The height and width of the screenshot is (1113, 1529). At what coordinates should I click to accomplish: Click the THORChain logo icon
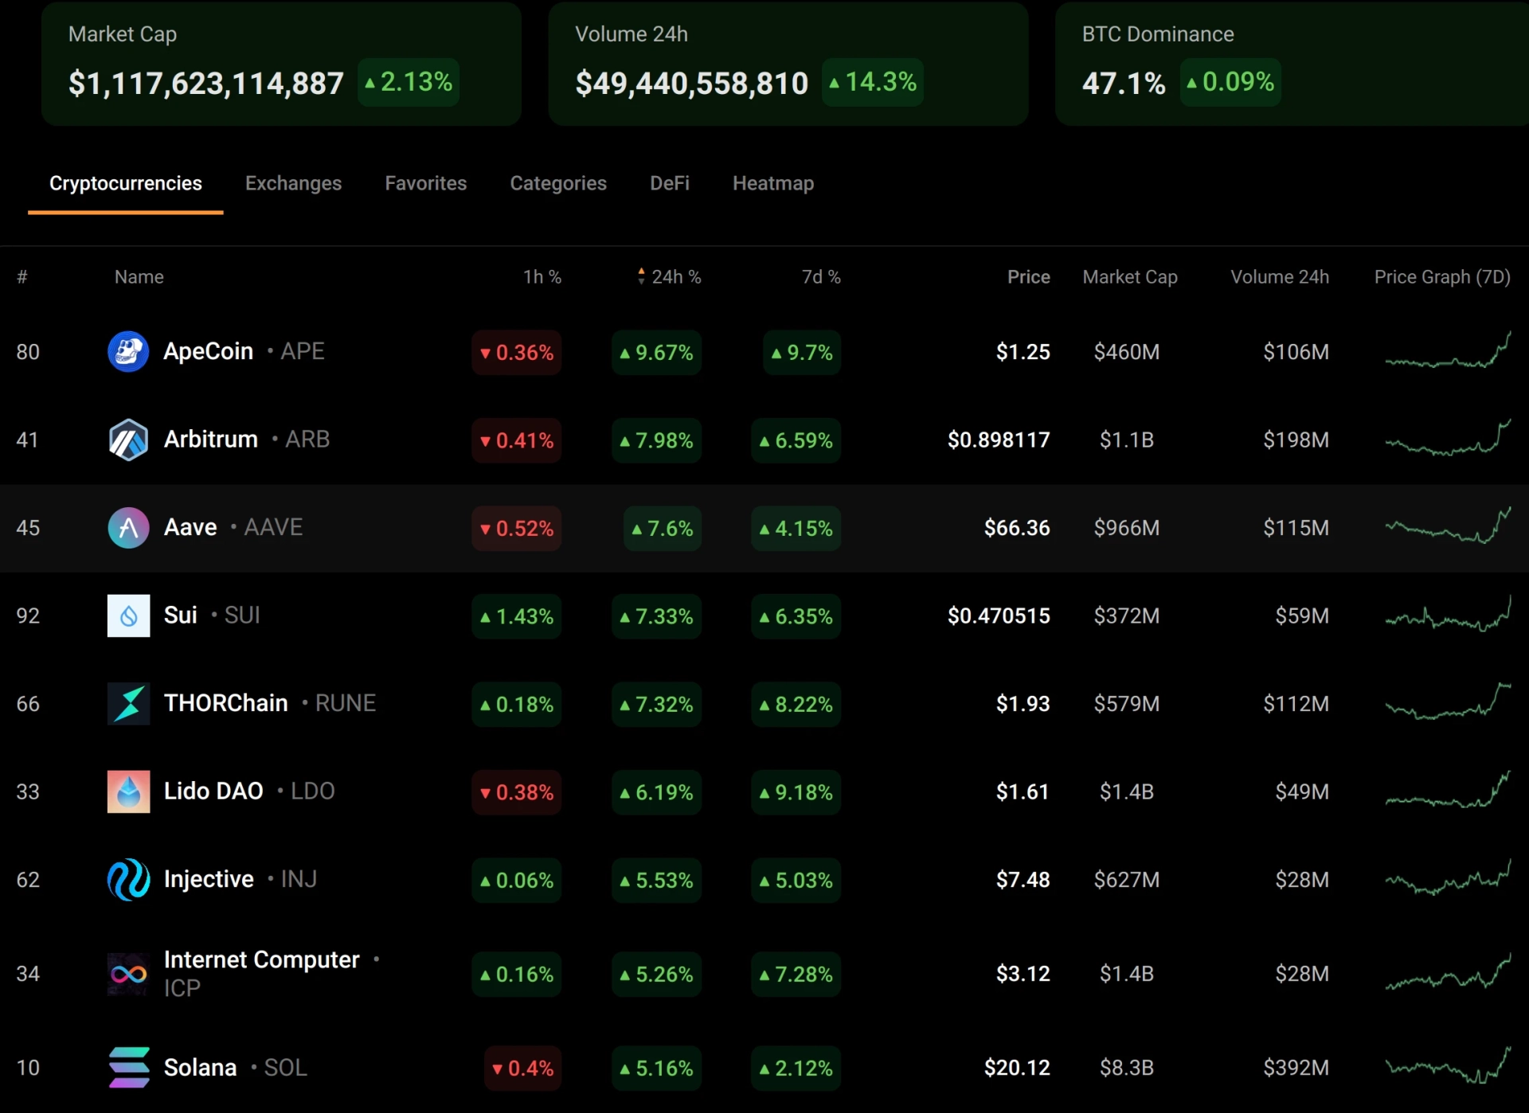point(128,704)
